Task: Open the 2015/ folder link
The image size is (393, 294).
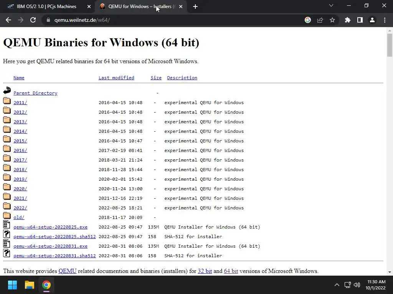Action: pos(20,141)
